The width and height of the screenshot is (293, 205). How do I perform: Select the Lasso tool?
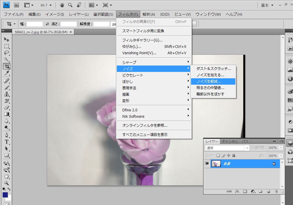click(6, 53)
